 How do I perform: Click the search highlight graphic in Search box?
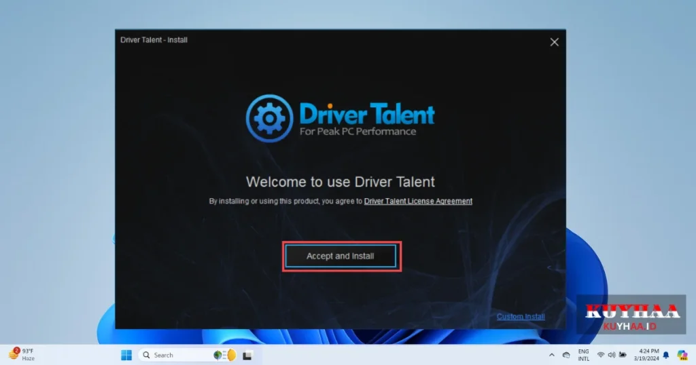click(225, 355)
